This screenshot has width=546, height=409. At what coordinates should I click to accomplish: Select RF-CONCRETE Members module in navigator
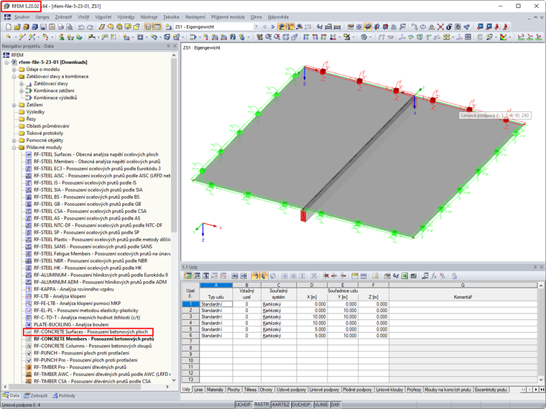pyautogui.click(x=93, y=339)
